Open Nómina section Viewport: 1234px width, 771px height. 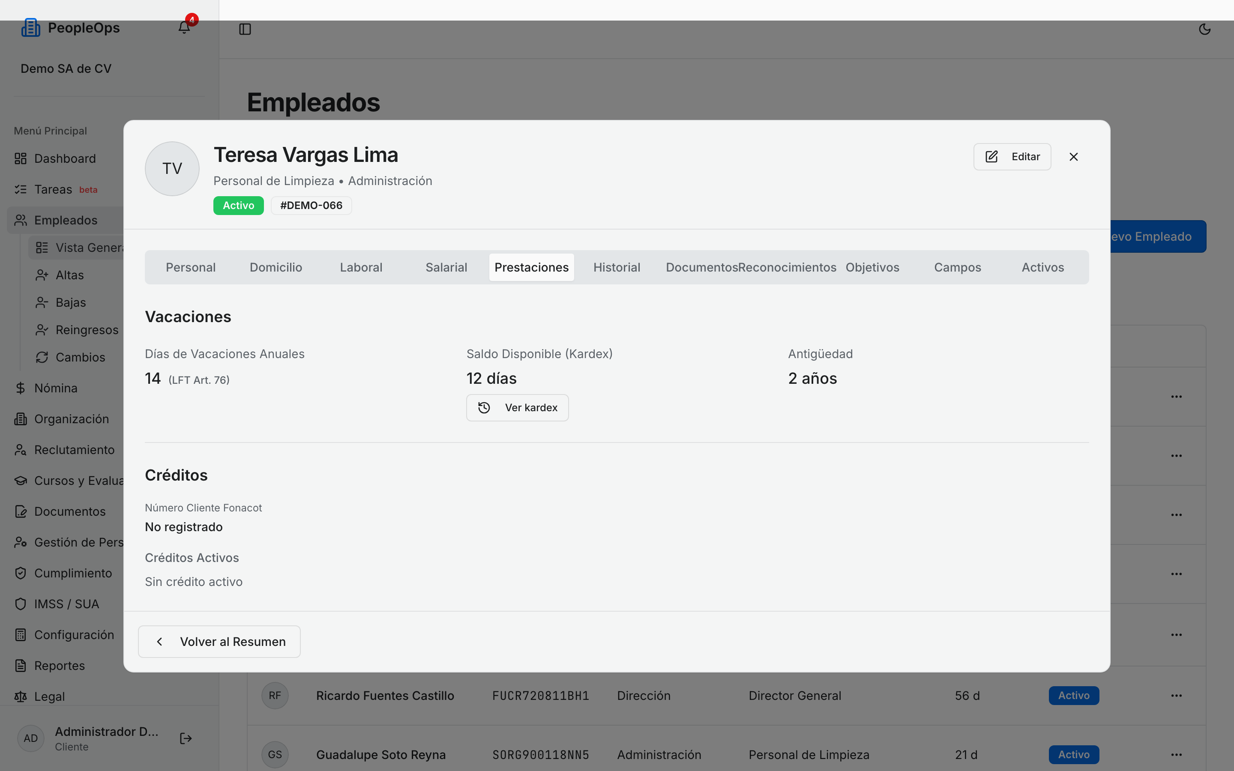coord(65,388)
